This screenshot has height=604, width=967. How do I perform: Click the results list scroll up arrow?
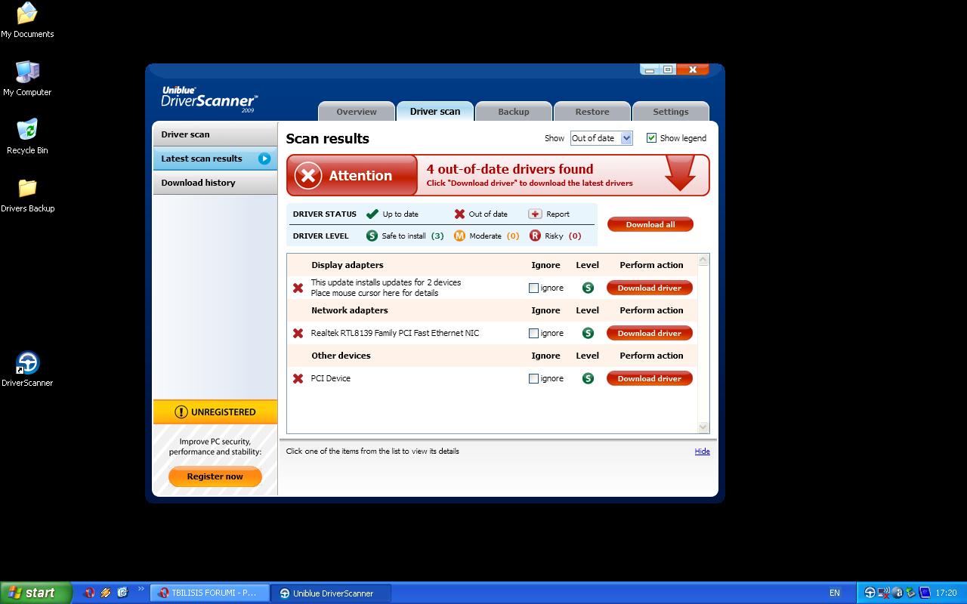(x=703, y=260)
